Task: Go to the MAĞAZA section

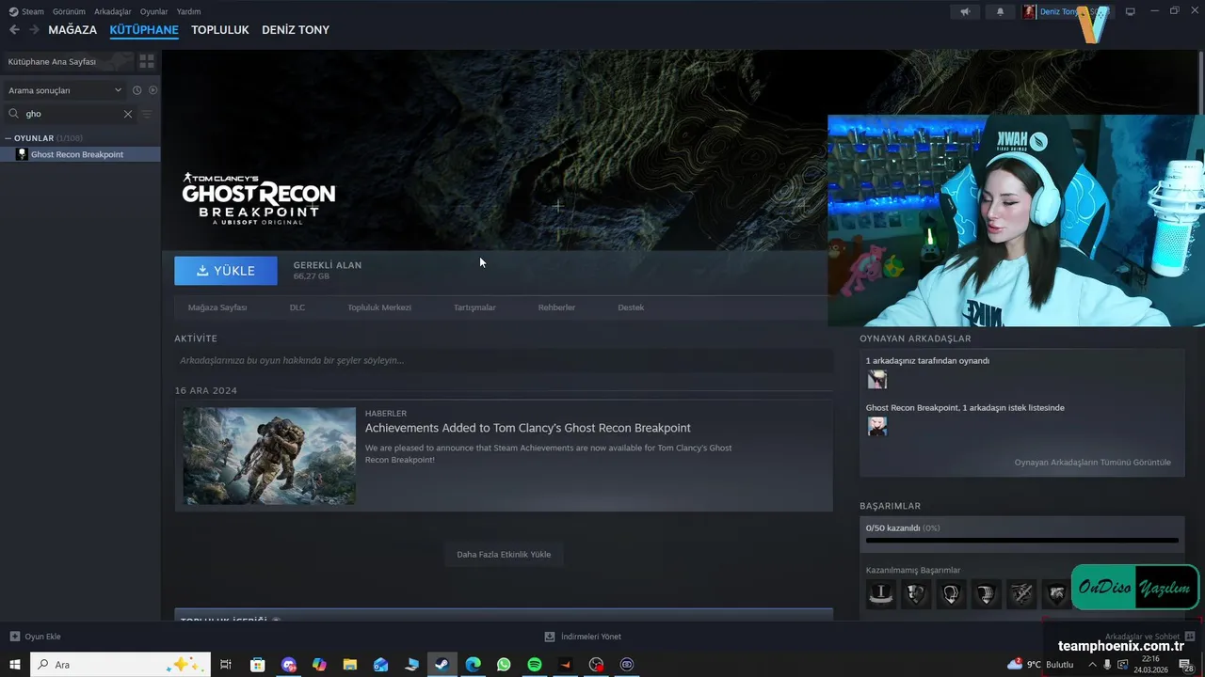Action: tap(72, 30)
